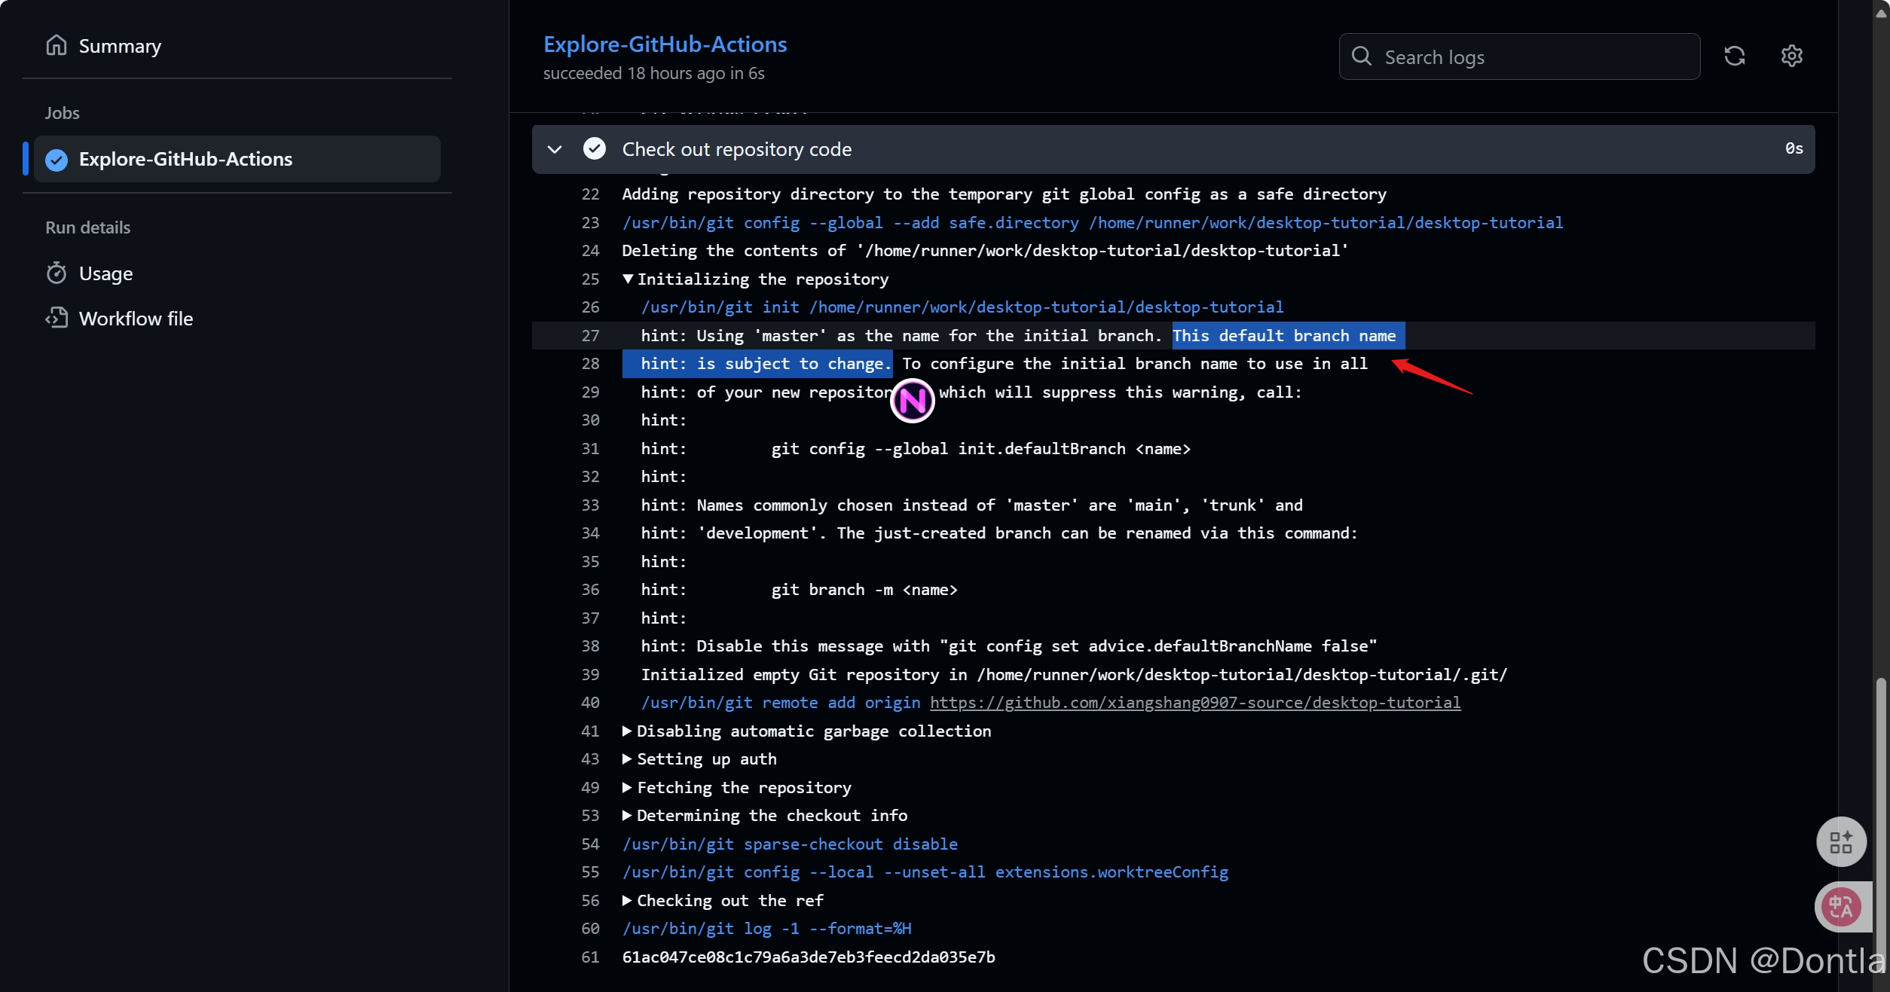Click the search magnifier in Search logs
The image size is (1890, 992).
(1361, 56)
